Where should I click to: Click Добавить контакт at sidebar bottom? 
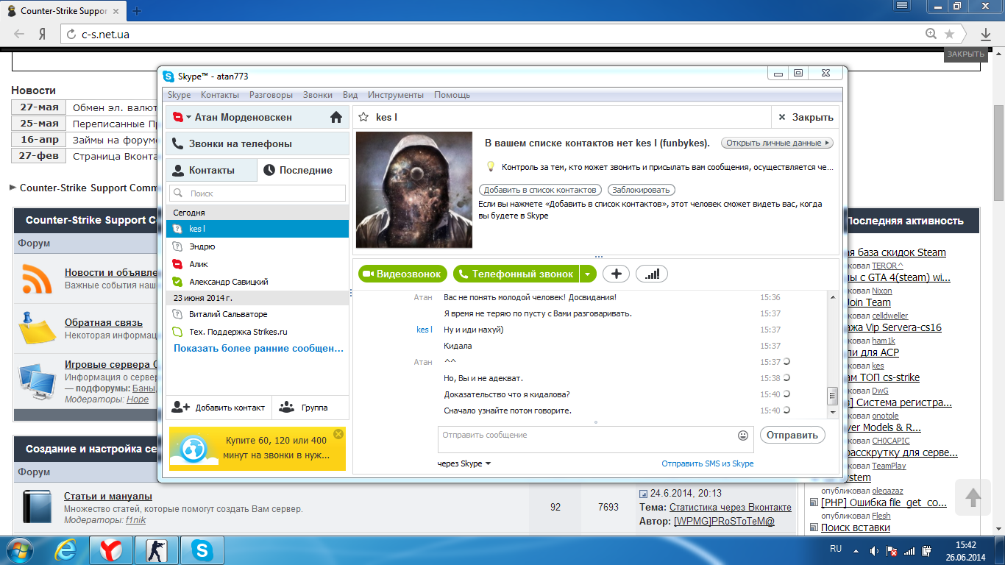[219, 407]
